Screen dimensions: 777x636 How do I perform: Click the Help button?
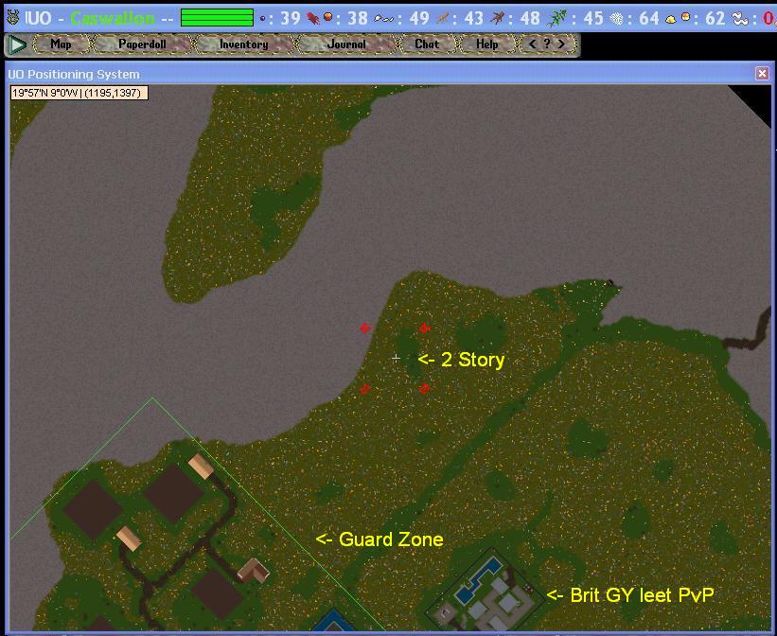click(486, 44)
